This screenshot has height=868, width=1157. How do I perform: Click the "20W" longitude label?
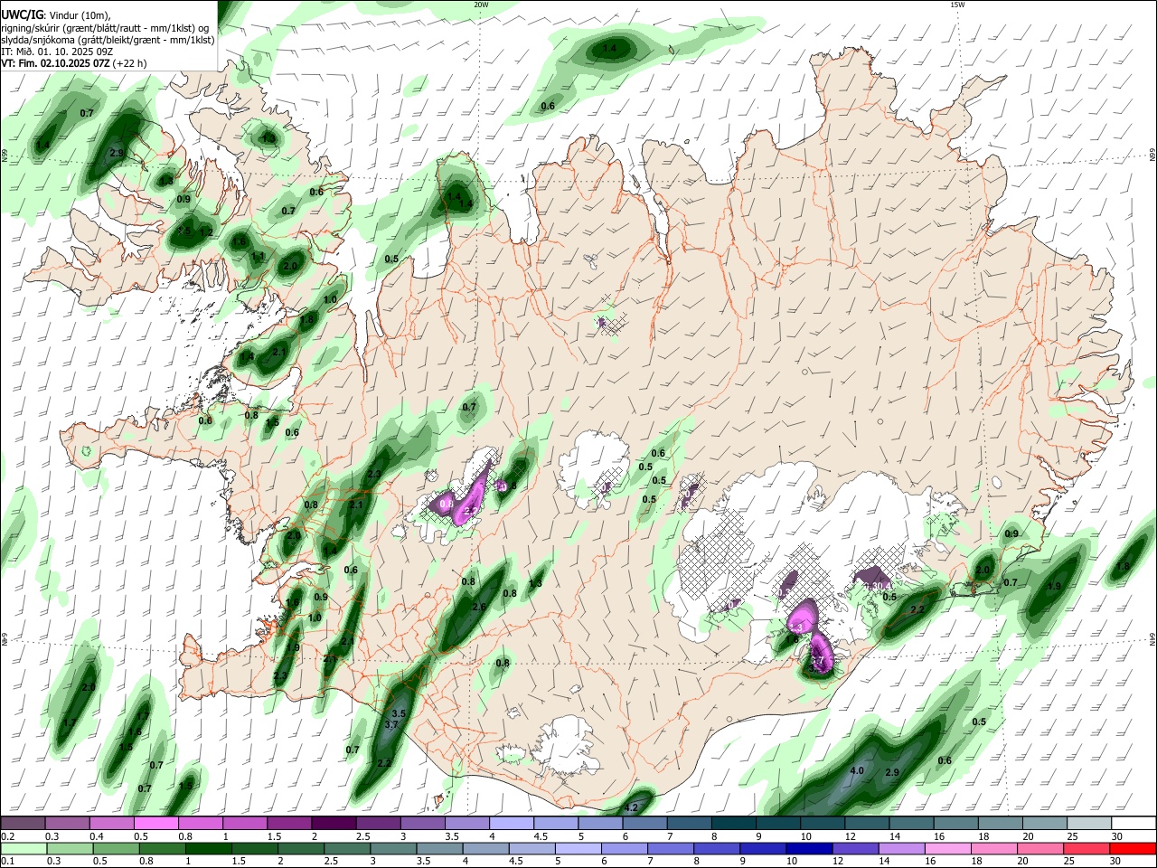pos(481,5)
